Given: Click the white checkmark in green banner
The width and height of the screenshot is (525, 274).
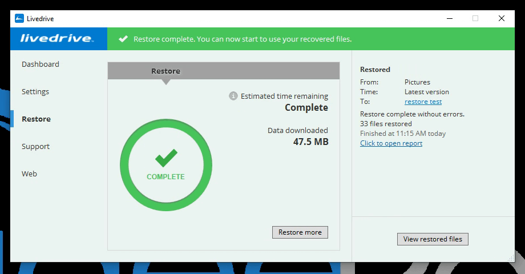Looking at the screenshot, I should 123,39.
